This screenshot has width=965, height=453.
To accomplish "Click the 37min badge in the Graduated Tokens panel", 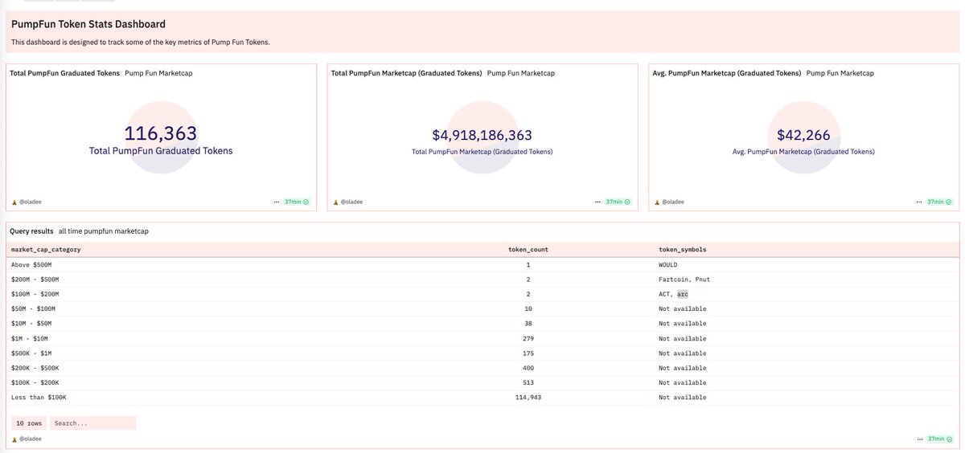I will [297, 202].
